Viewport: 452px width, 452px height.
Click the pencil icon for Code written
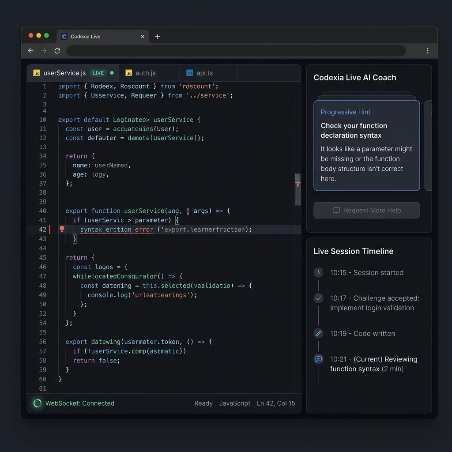(318, 333)
